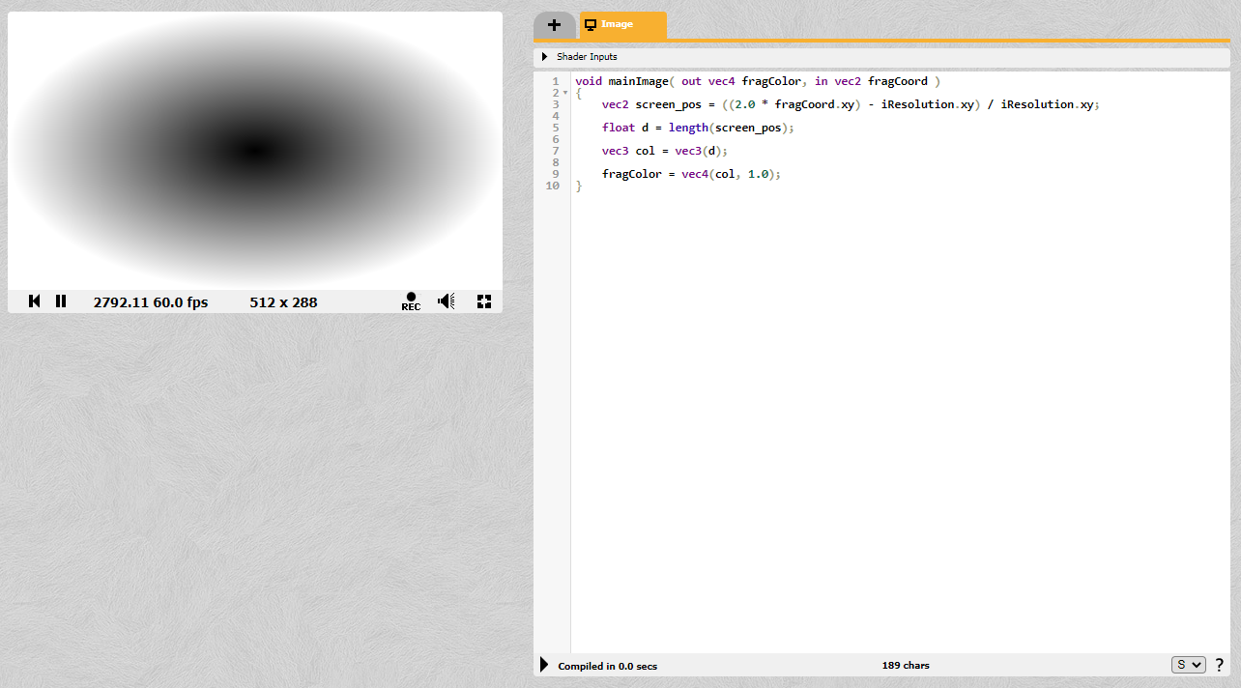Screen dimensions: 1241x688
Task: Click the monitor icon on Image tab
Action: tap(591, 24)
